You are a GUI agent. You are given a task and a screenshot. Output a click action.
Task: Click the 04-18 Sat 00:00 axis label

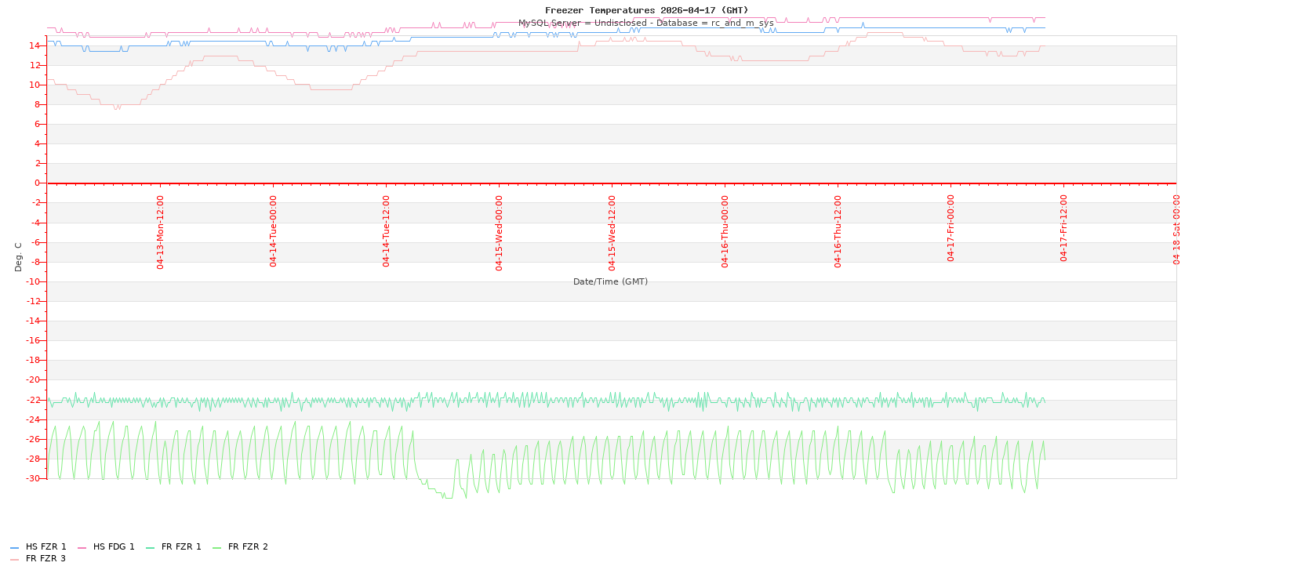(x=1177, y=230)
